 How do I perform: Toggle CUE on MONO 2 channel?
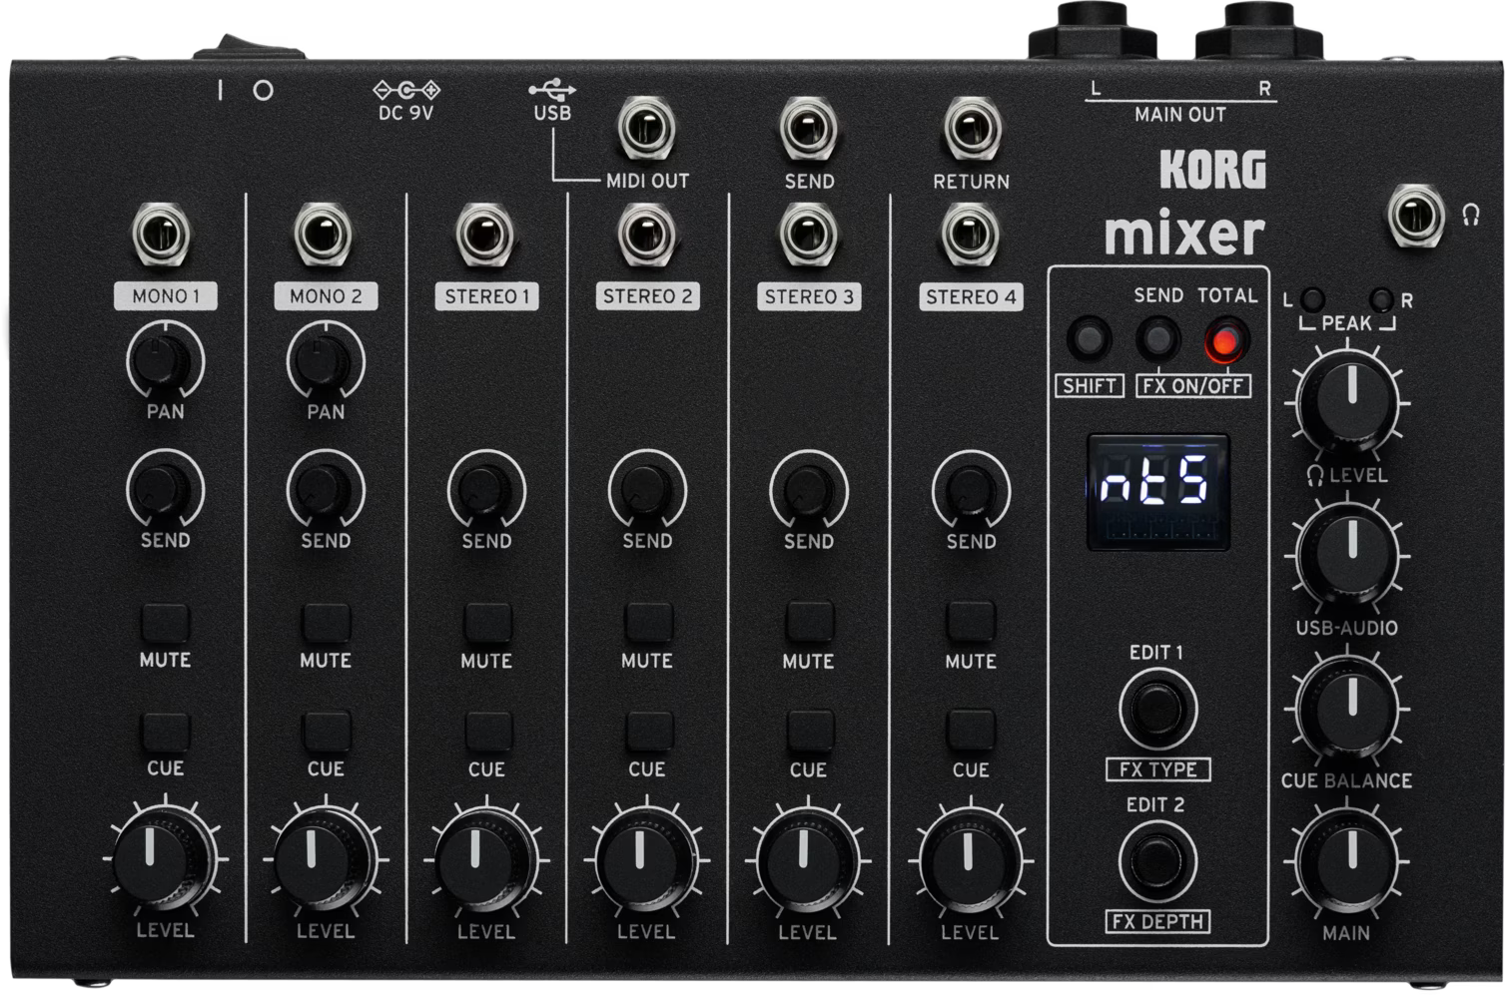click(x=326, y=732)
